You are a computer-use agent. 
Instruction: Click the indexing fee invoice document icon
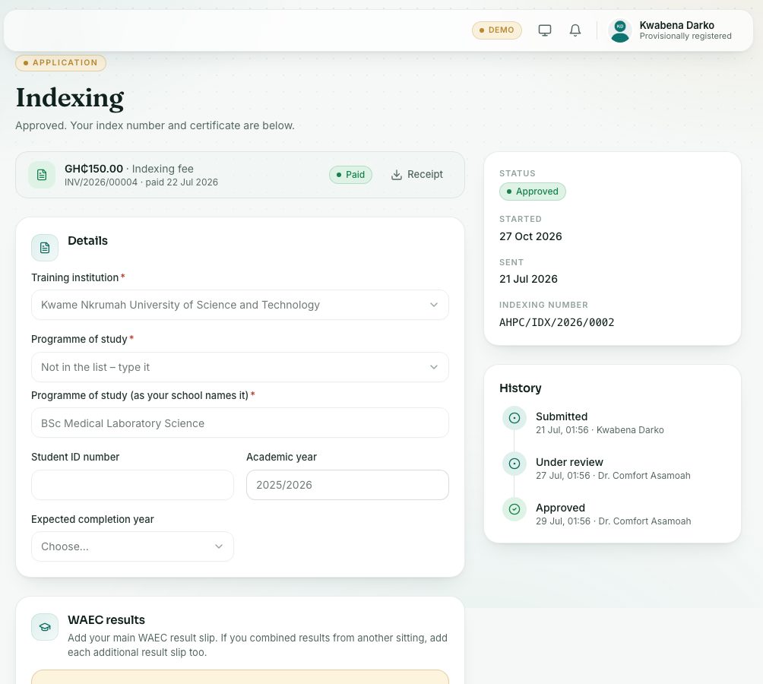(42, 175)
